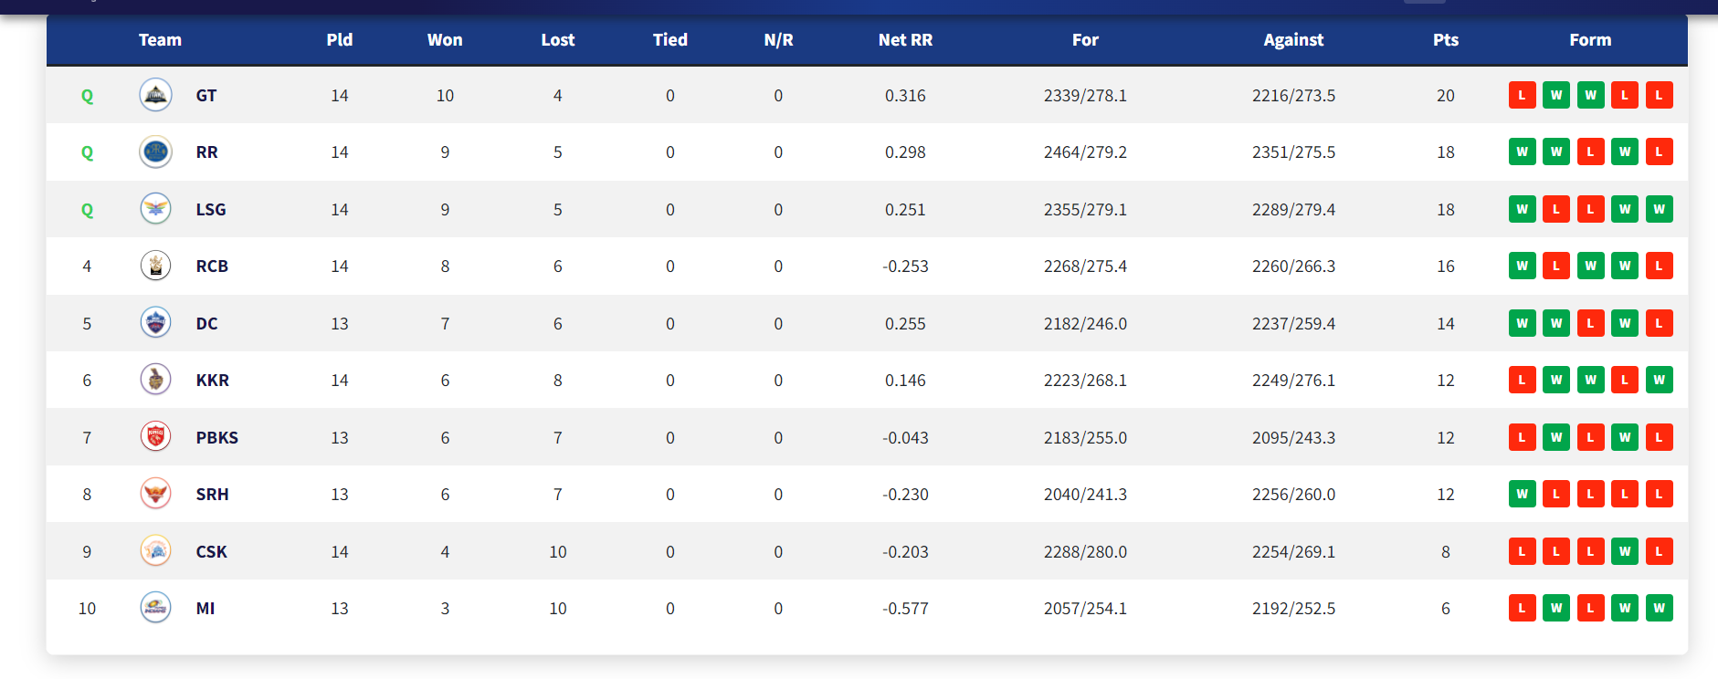This screenshot has height=679, width=1718.
Task: Click the CSK team logo
Action: tap(155, 551)
